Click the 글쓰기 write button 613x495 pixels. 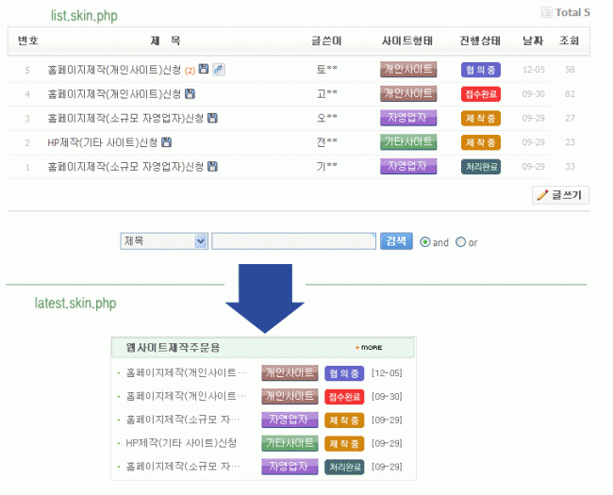(x=561, y=195)
